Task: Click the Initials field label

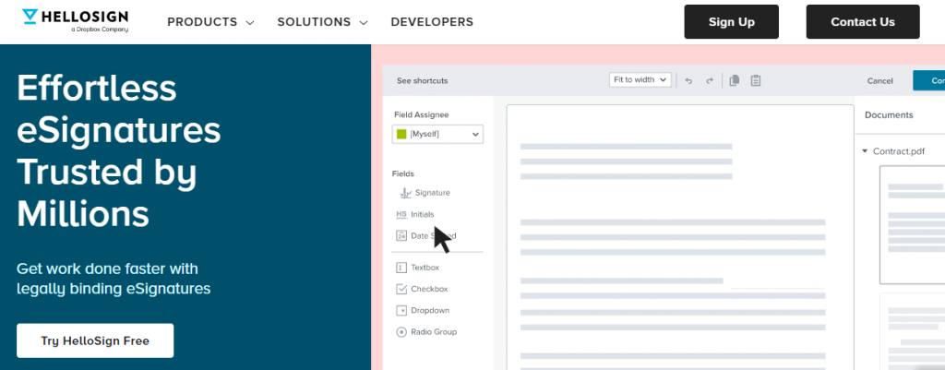Action: [x=423, y=215]
